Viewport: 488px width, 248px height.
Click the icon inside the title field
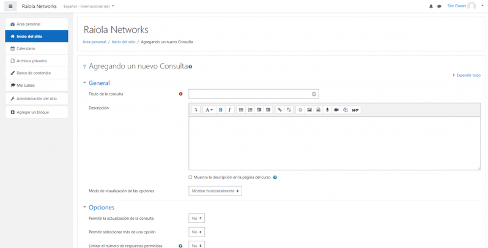point(314,94)
